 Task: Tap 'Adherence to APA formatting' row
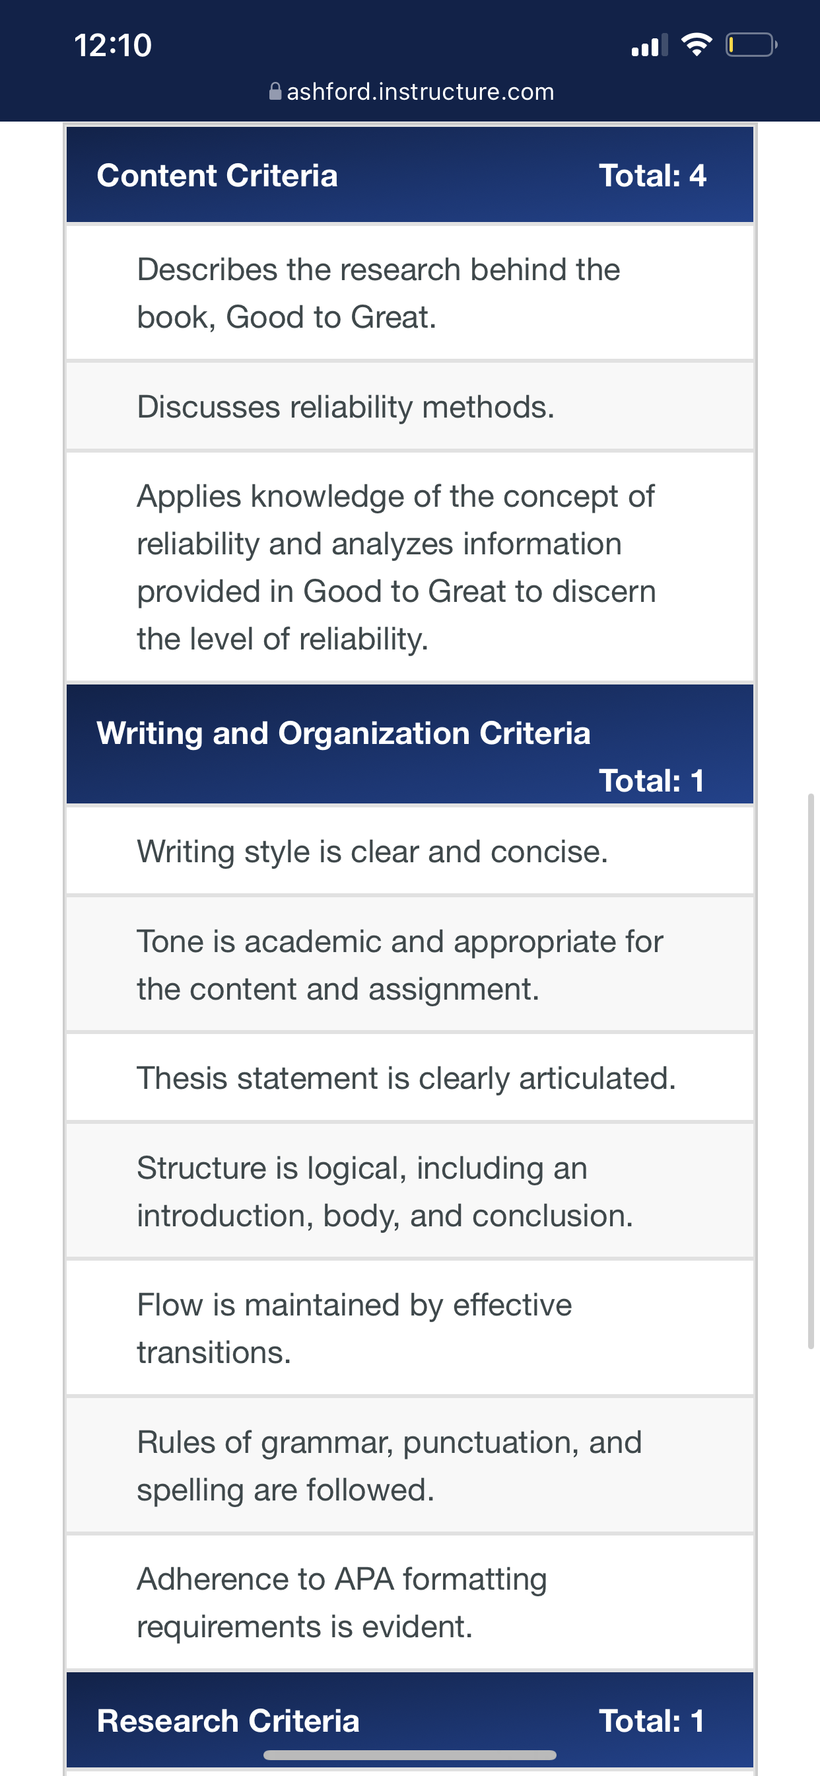click(410, 1602)
